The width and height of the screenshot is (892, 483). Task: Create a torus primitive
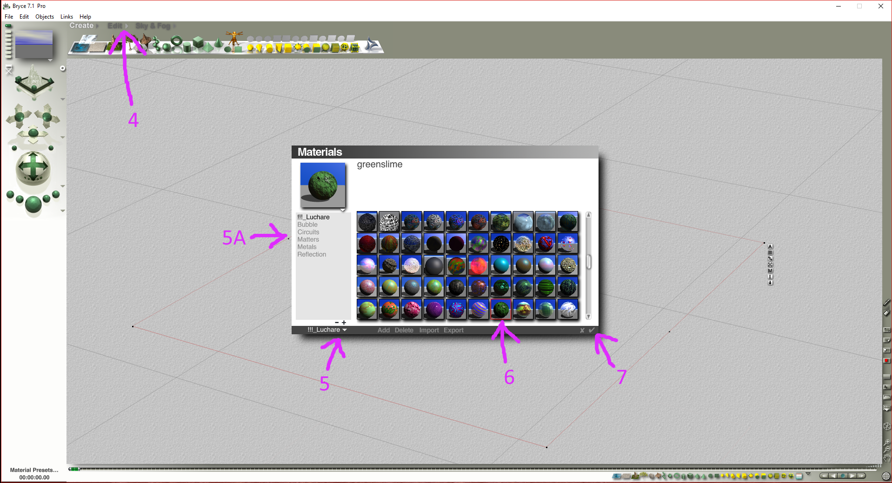[176, 42]
